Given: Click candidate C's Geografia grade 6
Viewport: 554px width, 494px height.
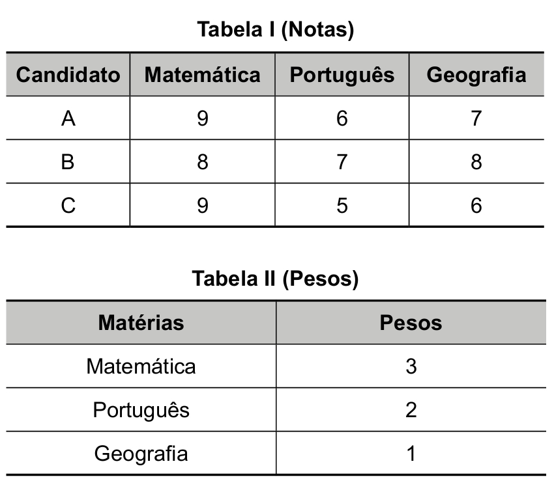Looking at the screenshot, I should pyautogui.click(x=476, y=206).
